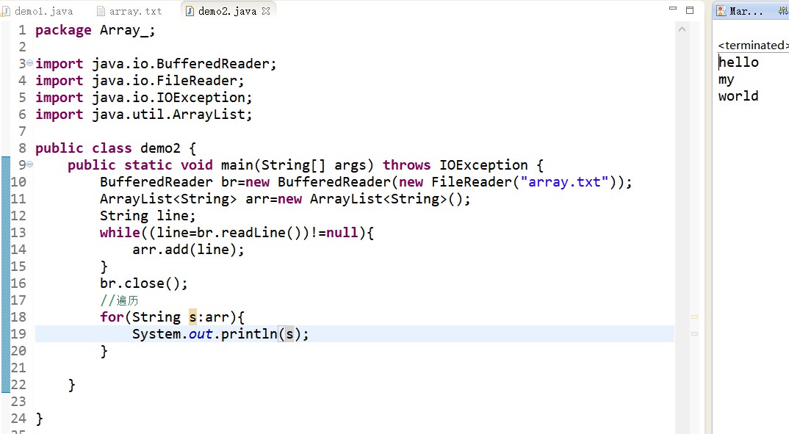
Task: Click the 'java.io.IOException' import text
Action: pyautogui.click(x=169, y=98)
